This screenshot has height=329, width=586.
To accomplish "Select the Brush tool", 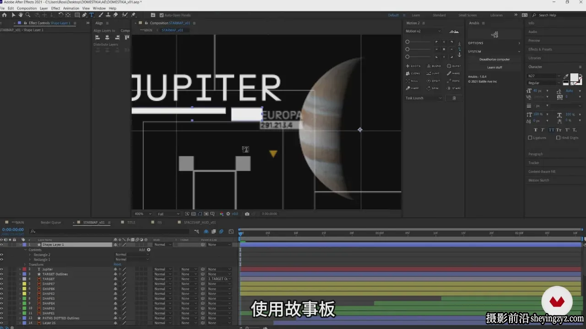I will pos(101,15).
